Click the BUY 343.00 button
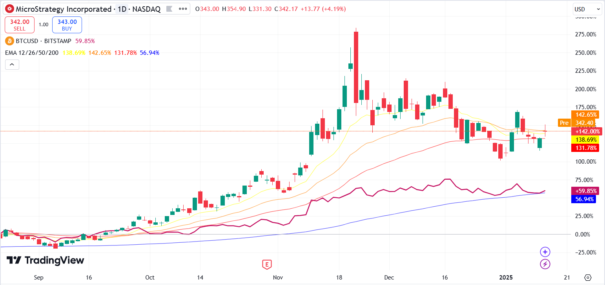605x285 pixels. [67, 25]
